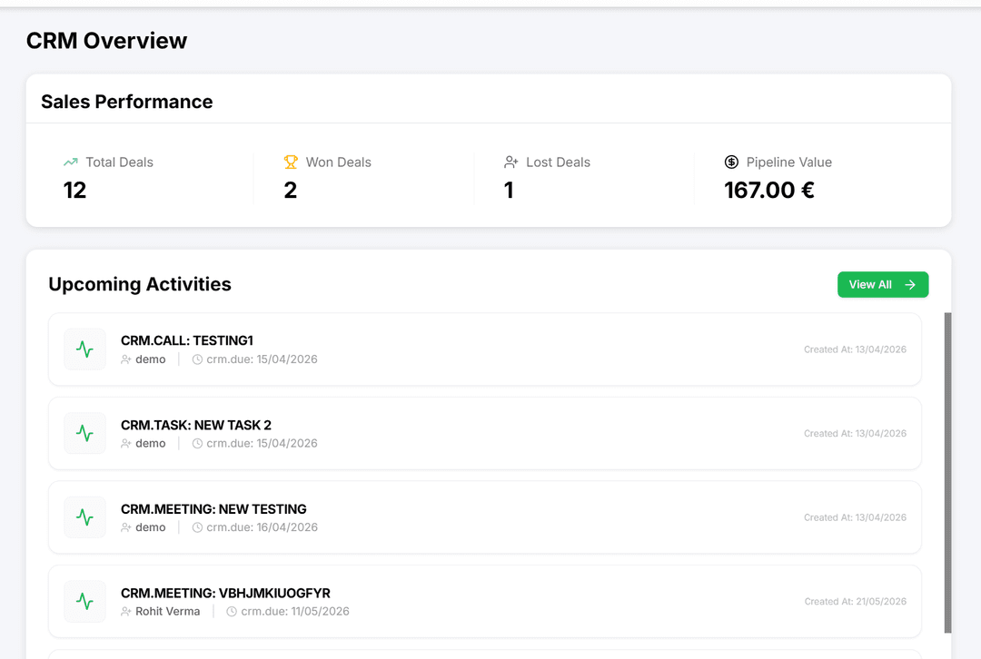
Task: Open the CRM.MEETING: VBHJMKIUOGFYR activity
Action: [x=485, y=601]
